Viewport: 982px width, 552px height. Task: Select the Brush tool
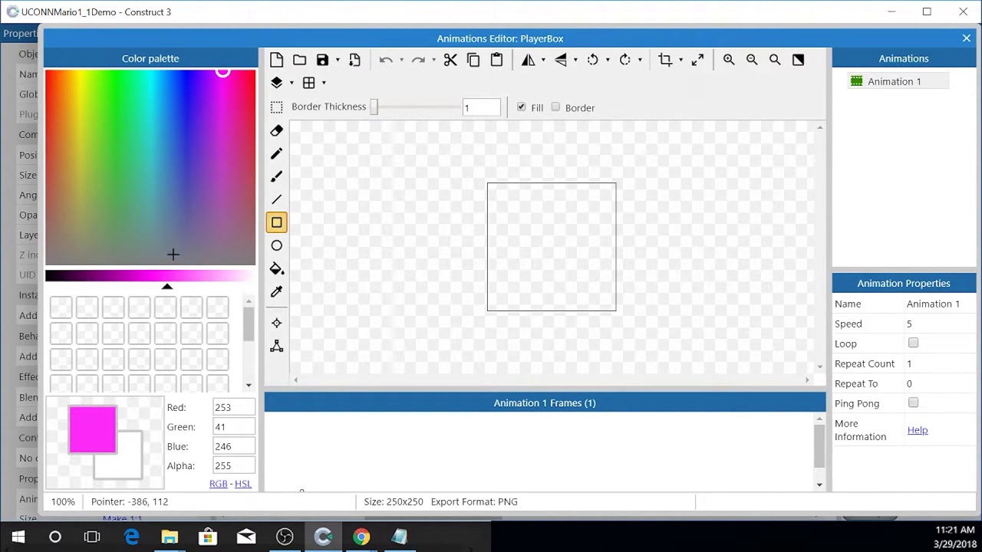pos(277,176)
